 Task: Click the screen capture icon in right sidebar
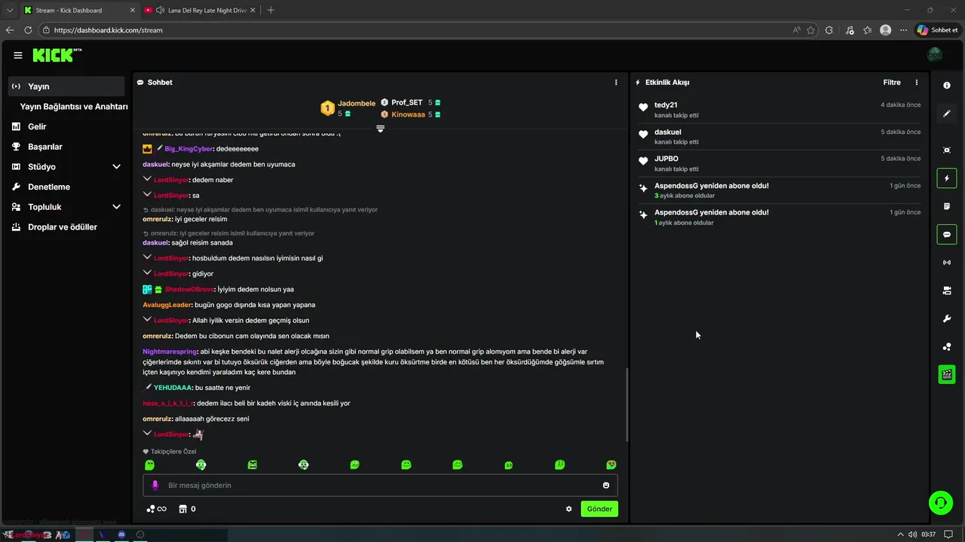pyautogui.click(x=947, y=150)
